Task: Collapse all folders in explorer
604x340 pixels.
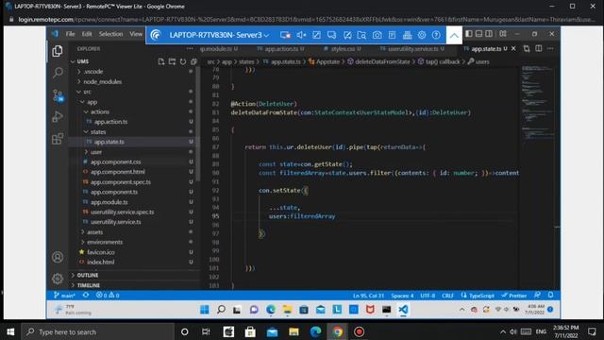Action: [193, 61]
